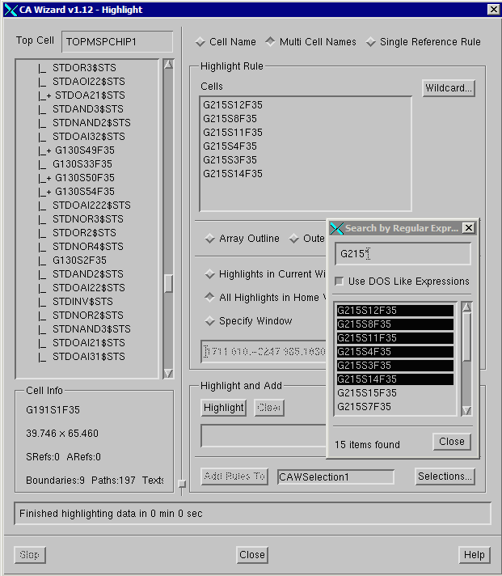This screenshot has height=576, width=502.
Task: Click the pane splitter handle
Action: [182, 484]
